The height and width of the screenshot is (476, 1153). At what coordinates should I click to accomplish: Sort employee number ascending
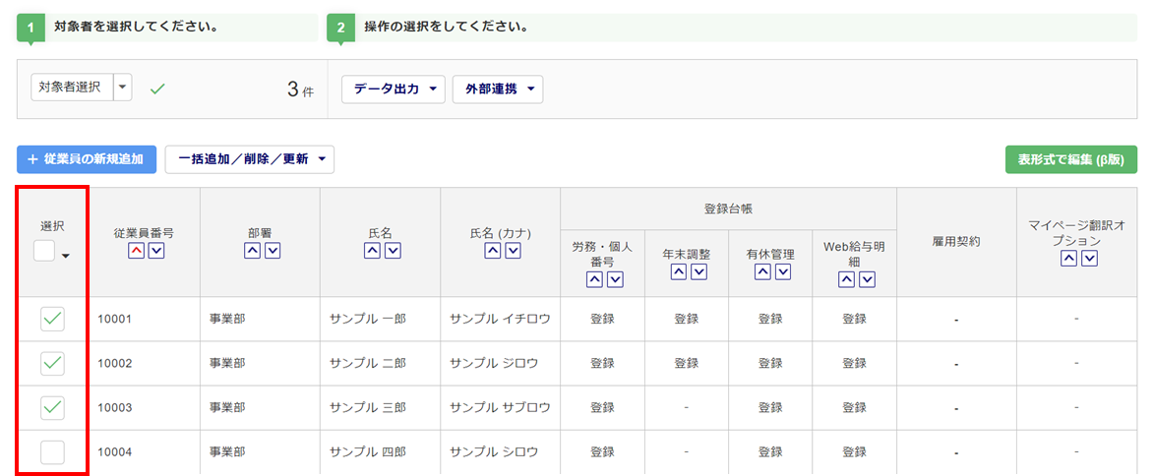pyautogui.click(x=135, y=251)
